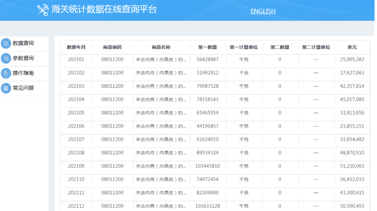Select 常见问题 menu entry

point(23,88)
